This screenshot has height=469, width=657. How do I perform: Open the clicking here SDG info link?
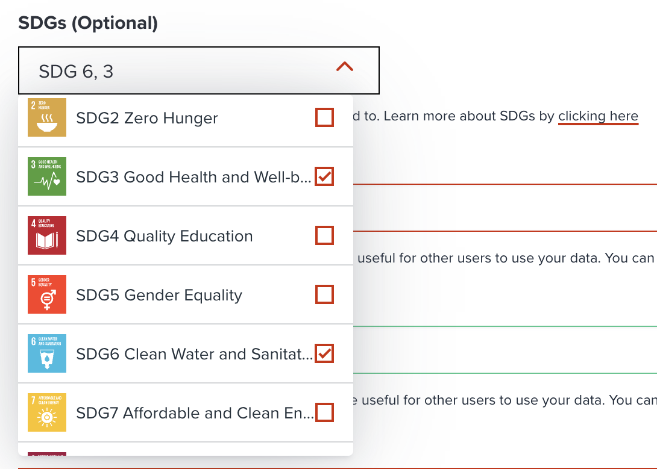598,116
